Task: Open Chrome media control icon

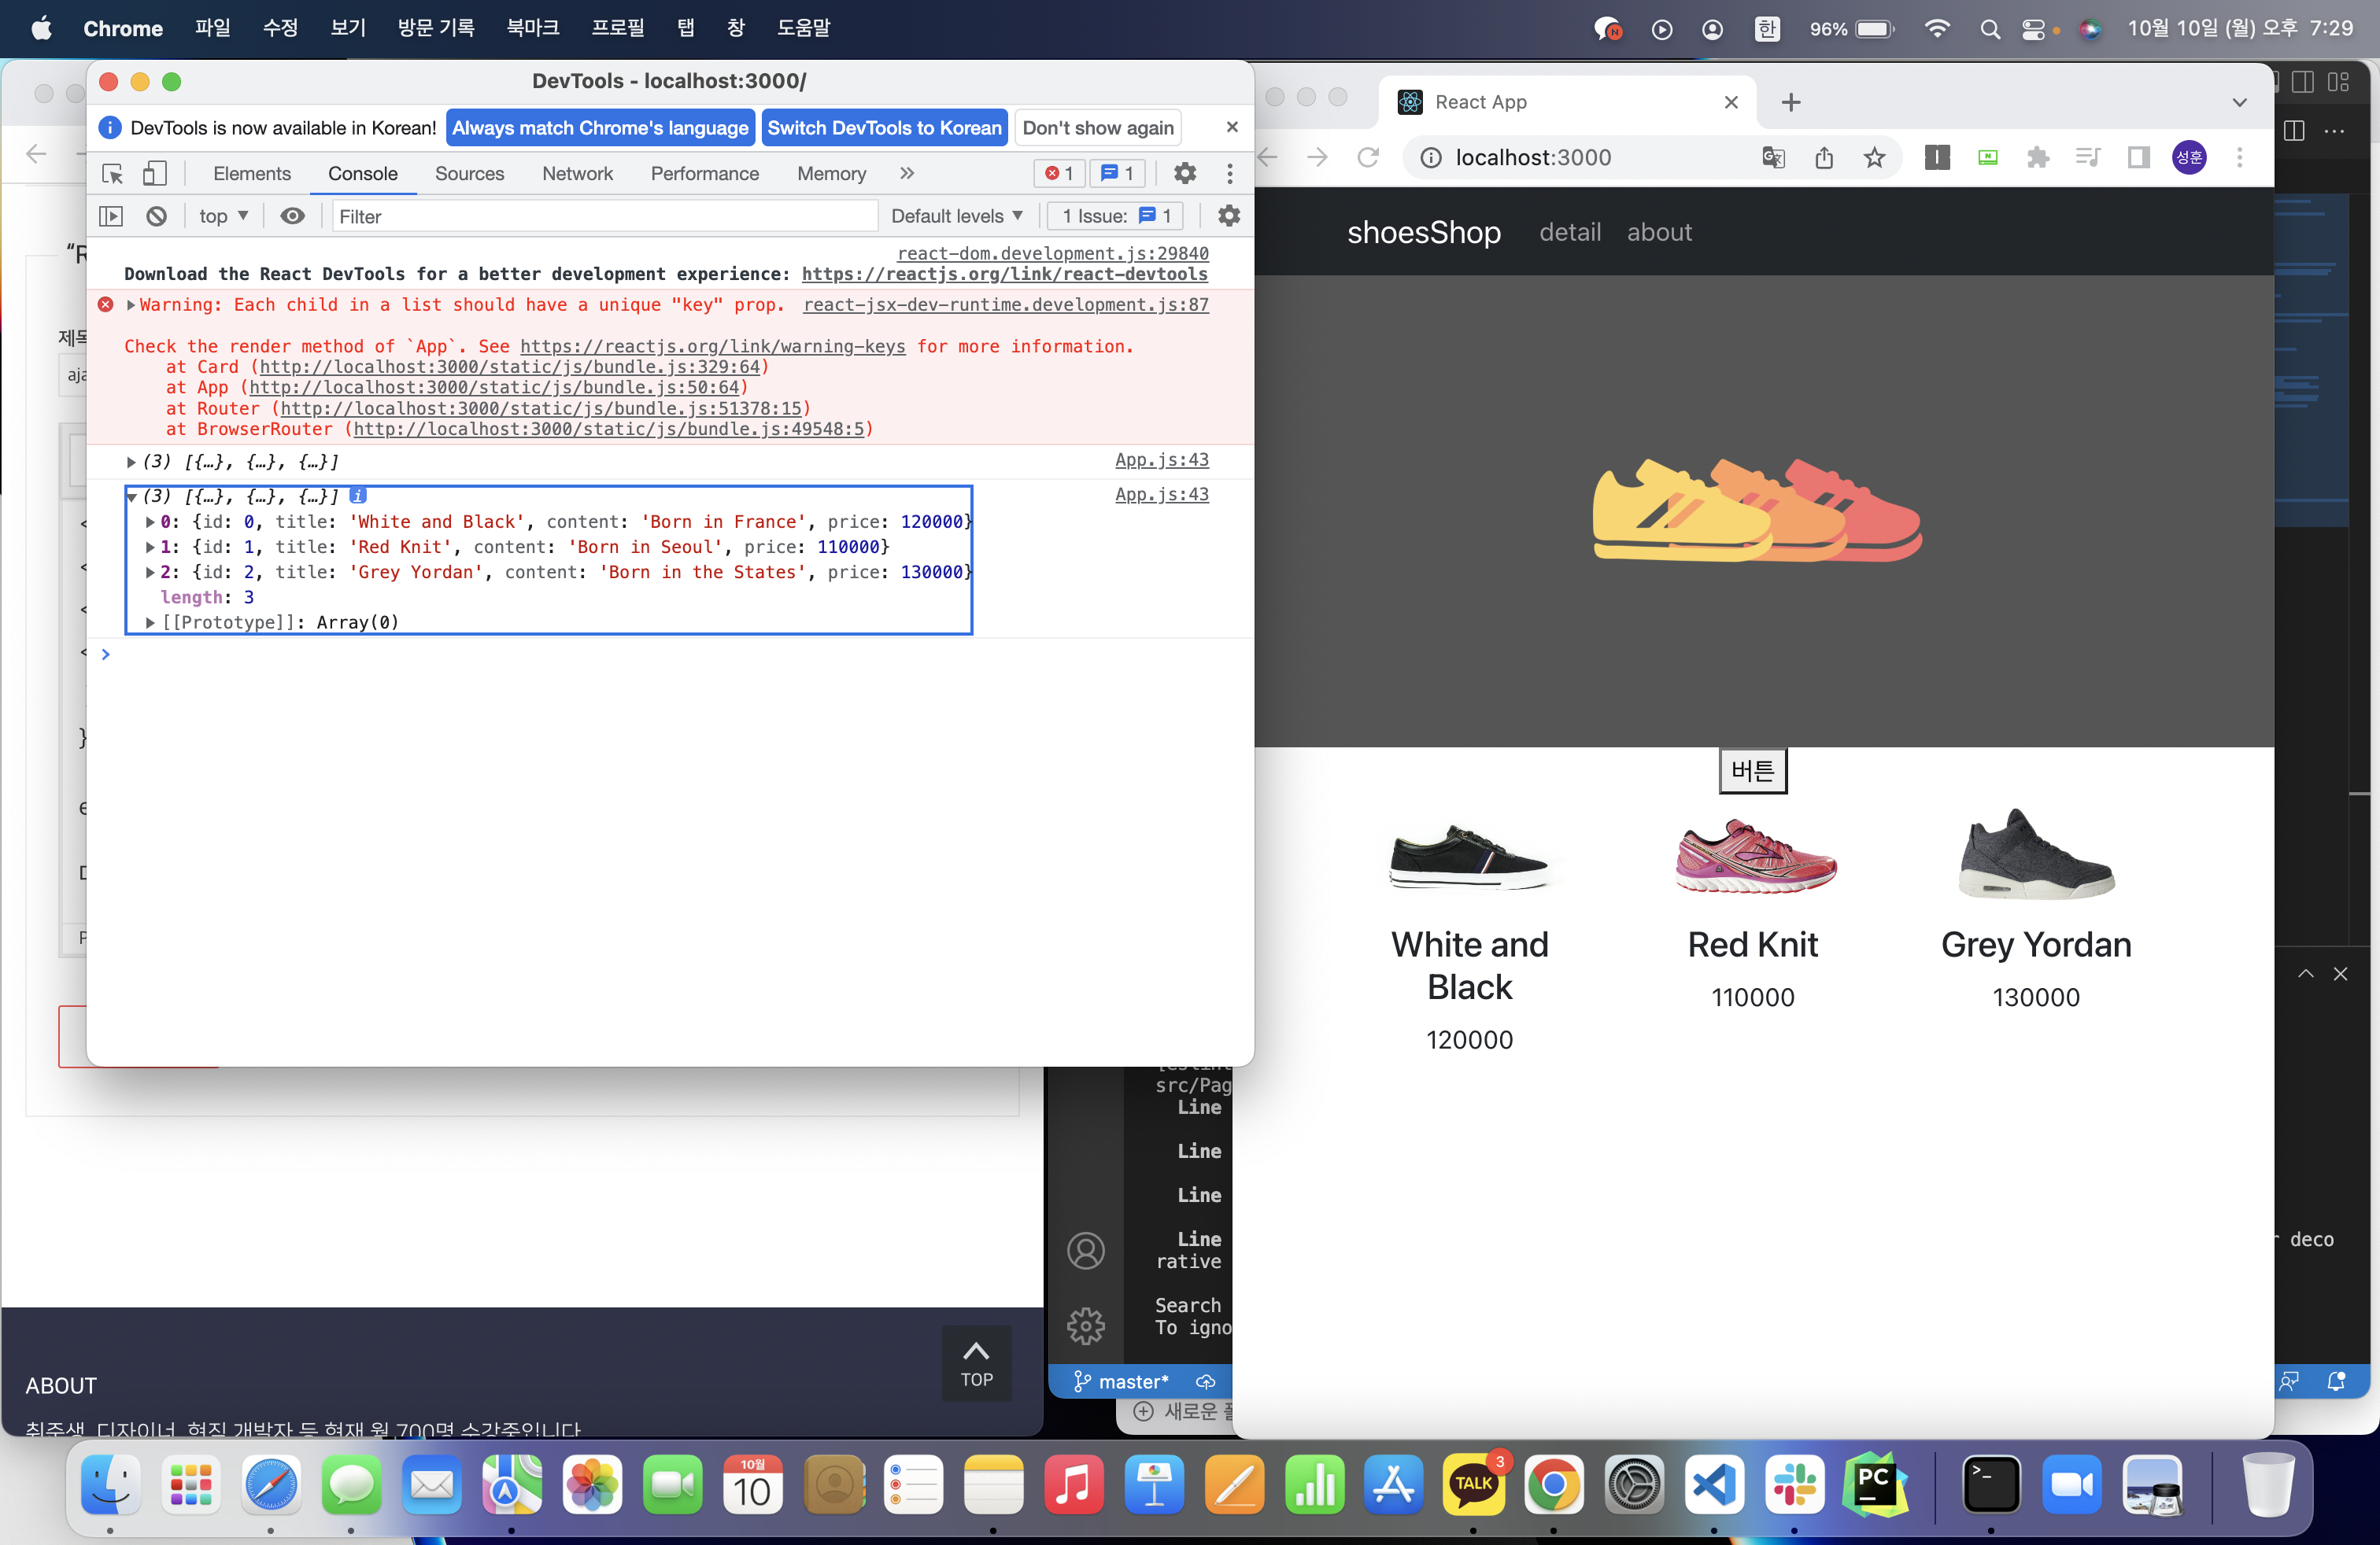Action: [2087, 158]
